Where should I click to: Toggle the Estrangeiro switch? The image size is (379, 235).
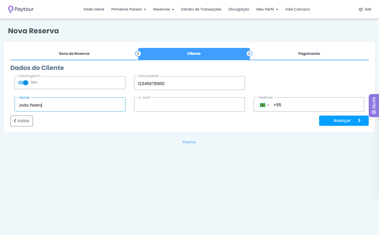click(23, 83)
